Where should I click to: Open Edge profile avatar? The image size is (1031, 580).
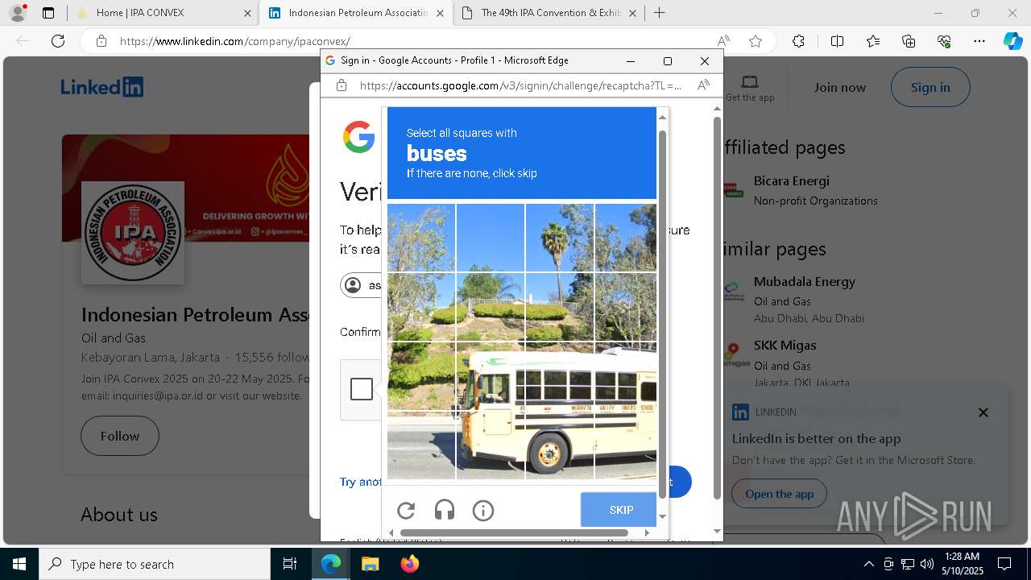pos(18,13)
